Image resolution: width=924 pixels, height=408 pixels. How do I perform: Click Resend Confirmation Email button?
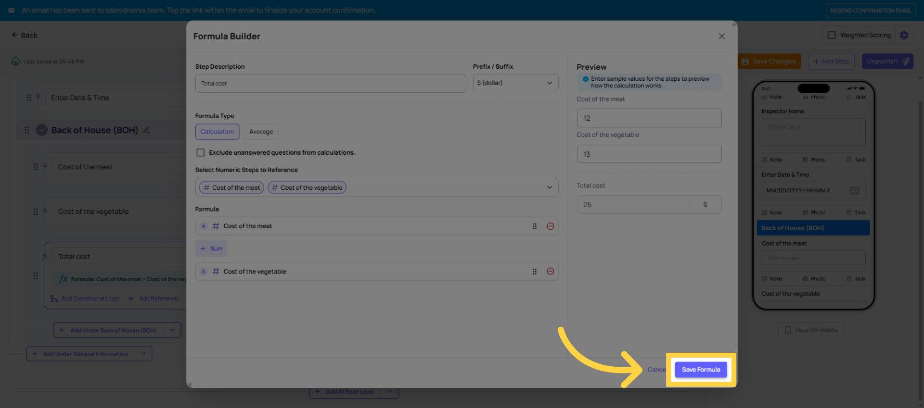click(x=870, y=11)
